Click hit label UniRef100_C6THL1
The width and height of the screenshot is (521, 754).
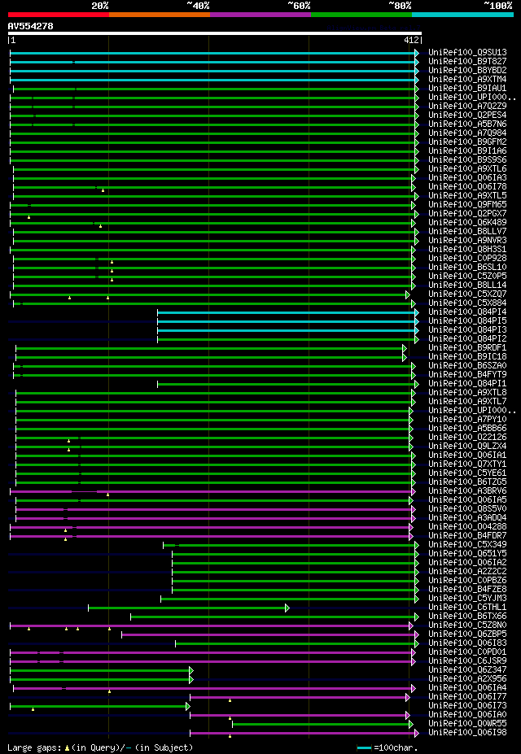coord(467,608)
